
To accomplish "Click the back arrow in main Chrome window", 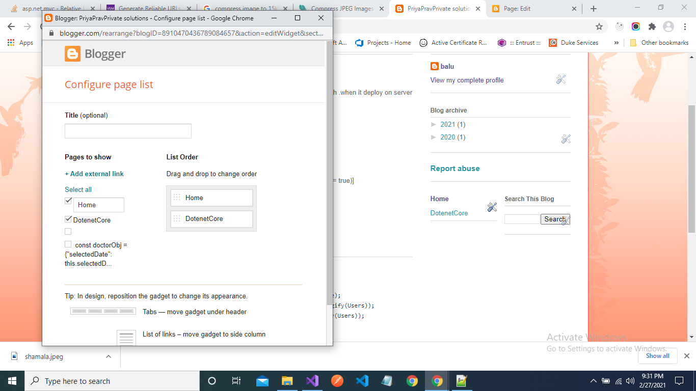I will [11, 26].
